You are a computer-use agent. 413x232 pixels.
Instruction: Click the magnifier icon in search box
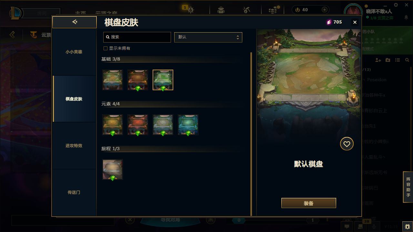tap(108, 37)
